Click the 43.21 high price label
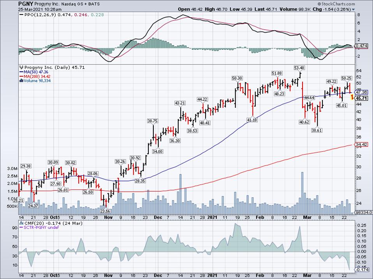373x279 pixels. pos(180,103)
